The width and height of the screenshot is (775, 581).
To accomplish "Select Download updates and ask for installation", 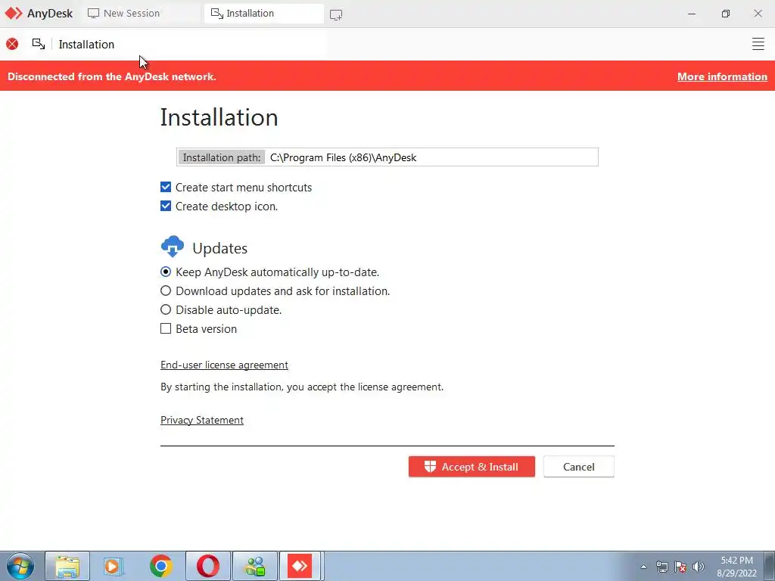I will [x=166, y=291].
